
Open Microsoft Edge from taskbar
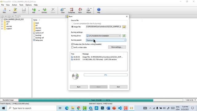pos(67,108)
